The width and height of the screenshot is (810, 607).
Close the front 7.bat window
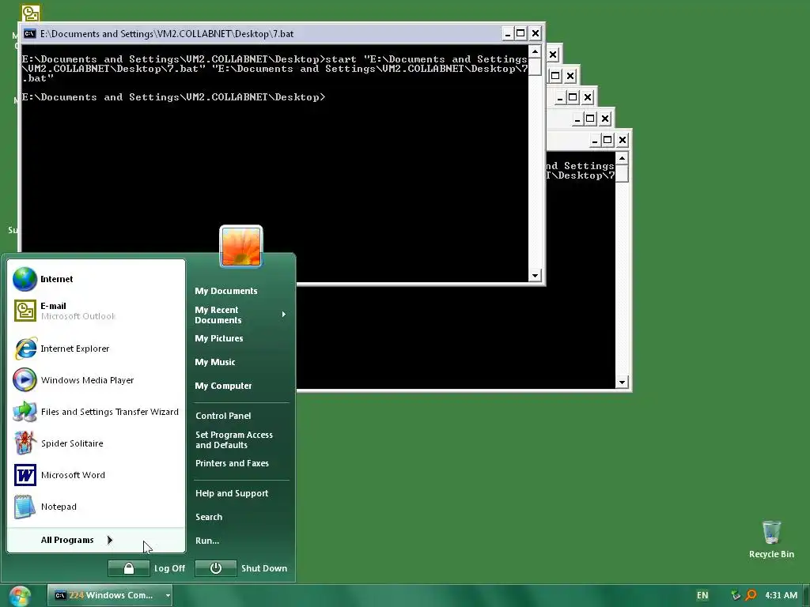click(x=536, y=34)
